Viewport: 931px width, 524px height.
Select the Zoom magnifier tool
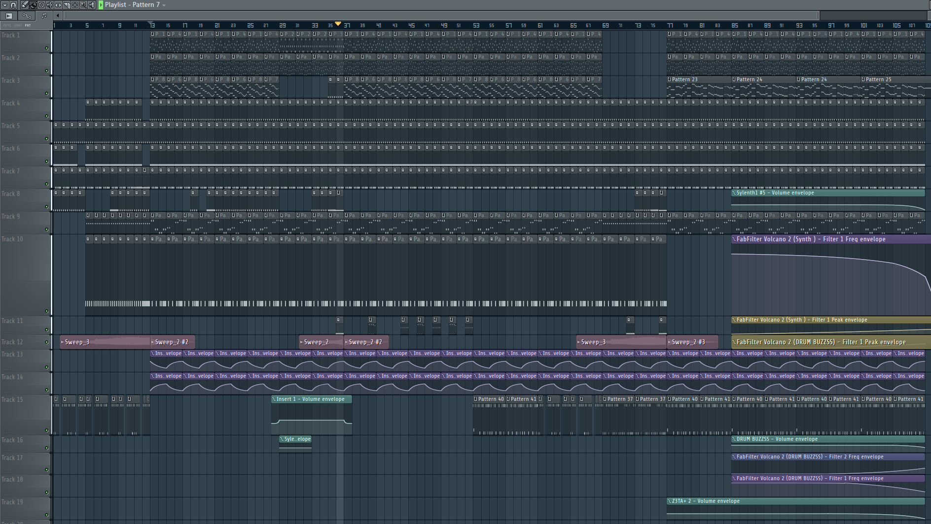[x=83, y=5]
